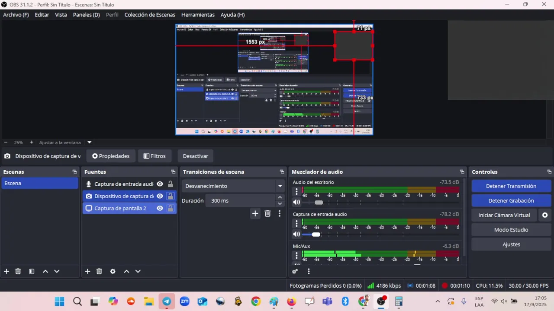The image size is (554, 311).
Task: Mute the Captura de entrada audio channel
Action: (x=296, y=234)
